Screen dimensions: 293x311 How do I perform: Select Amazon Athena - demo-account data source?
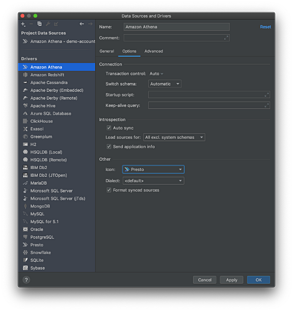(x=57, y=41)
